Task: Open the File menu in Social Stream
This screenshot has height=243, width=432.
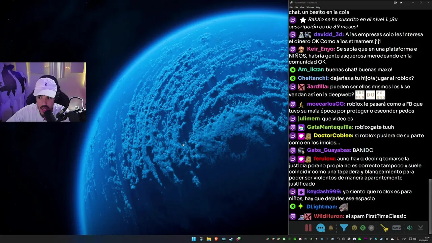Action: 291,7
